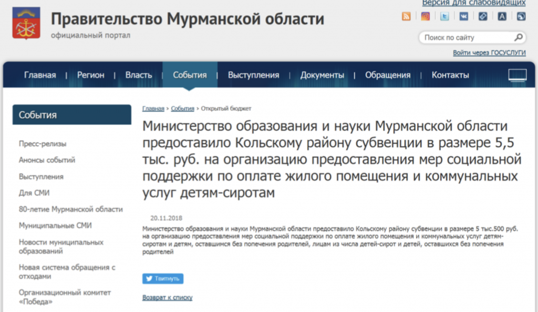Open the orange RSS feed icon
The image size is (538, 312).
point(406,16)
